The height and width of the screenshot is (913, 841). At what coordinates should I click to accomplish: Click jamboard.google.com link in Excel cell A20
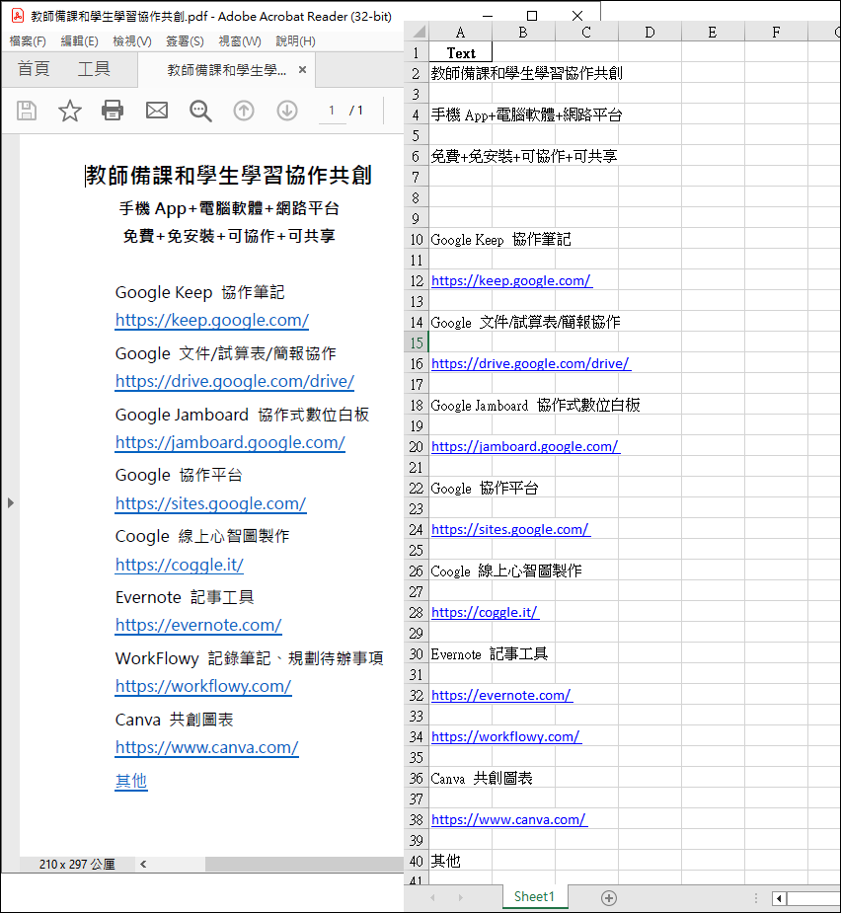click(525, 446)
